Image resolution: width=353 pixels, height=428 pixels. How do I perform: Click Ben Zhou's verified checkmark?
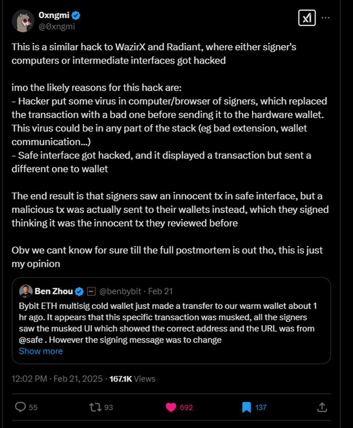click(80, 291)
